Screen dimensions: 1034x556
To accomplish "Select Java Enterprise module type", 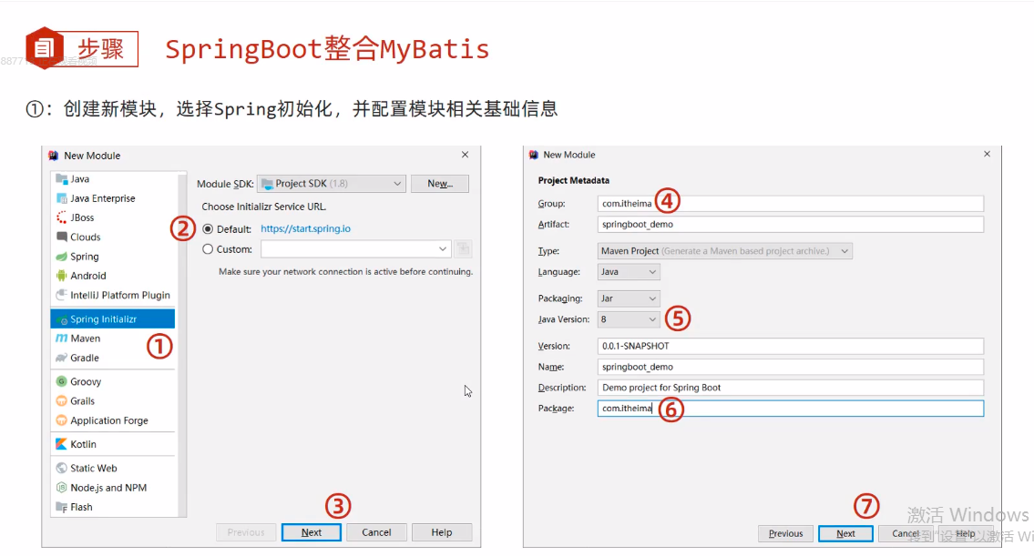I will pyautogui.click(x=113, y=198).
